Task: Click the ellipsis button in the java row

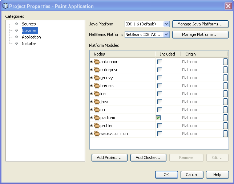Action: [225, 102]
